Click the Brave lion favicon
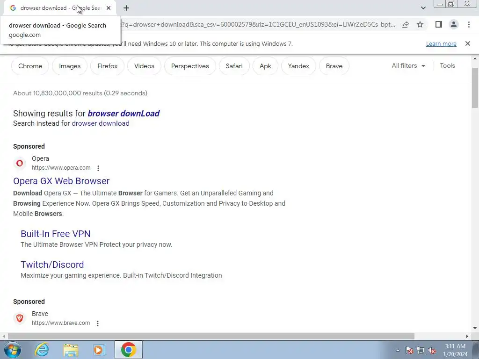 pos(20,318)
